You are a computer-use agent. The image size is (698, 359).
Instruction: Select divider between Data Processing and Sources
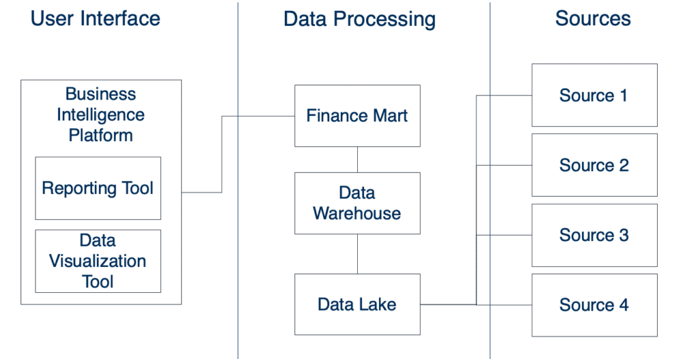point(490,179)
